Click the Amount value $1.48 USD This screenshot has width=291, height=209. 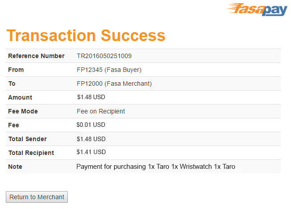91,97
